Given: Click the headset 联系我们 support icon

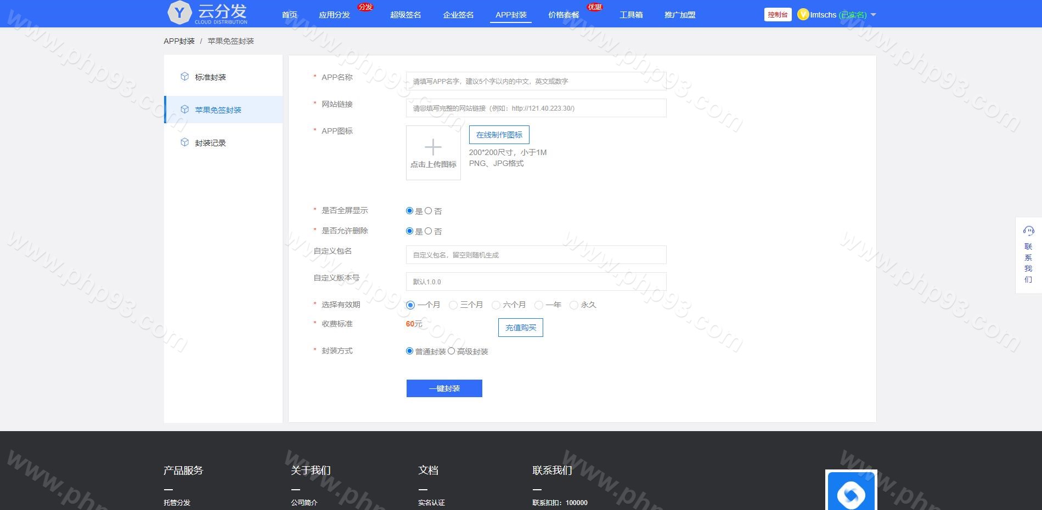Looking at the screenshot, I should pos(1028,231).
